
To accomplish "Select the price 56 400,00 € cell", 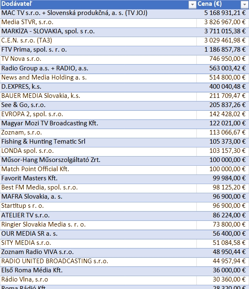I will click(223, 234).
